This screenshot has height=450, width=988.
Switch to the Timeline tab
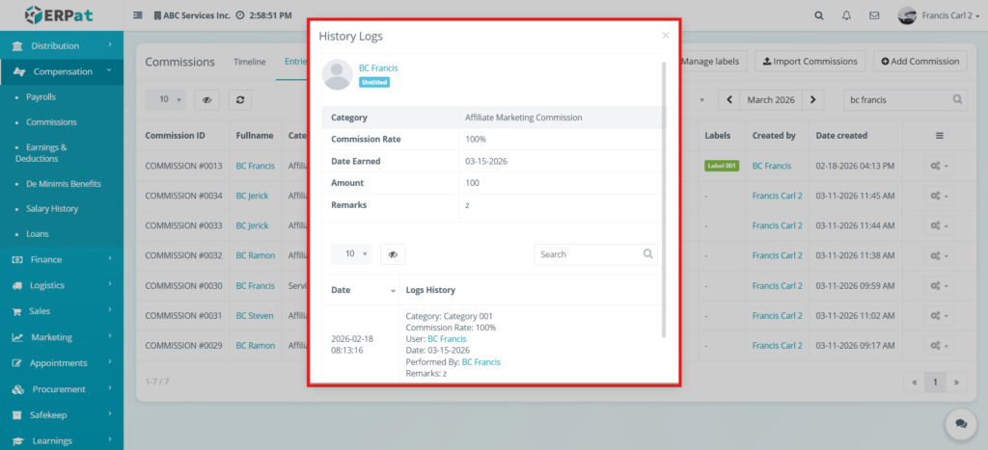tap(250, 62)
